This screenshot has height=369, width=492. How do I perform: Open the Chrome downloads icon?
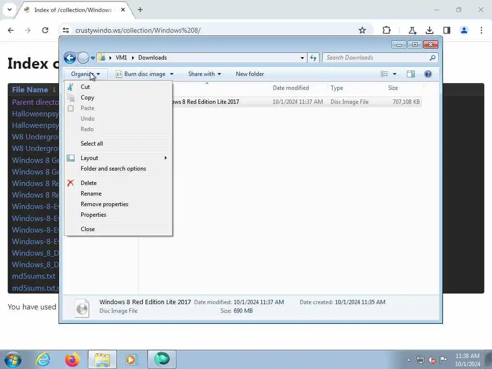coord(429,30)
